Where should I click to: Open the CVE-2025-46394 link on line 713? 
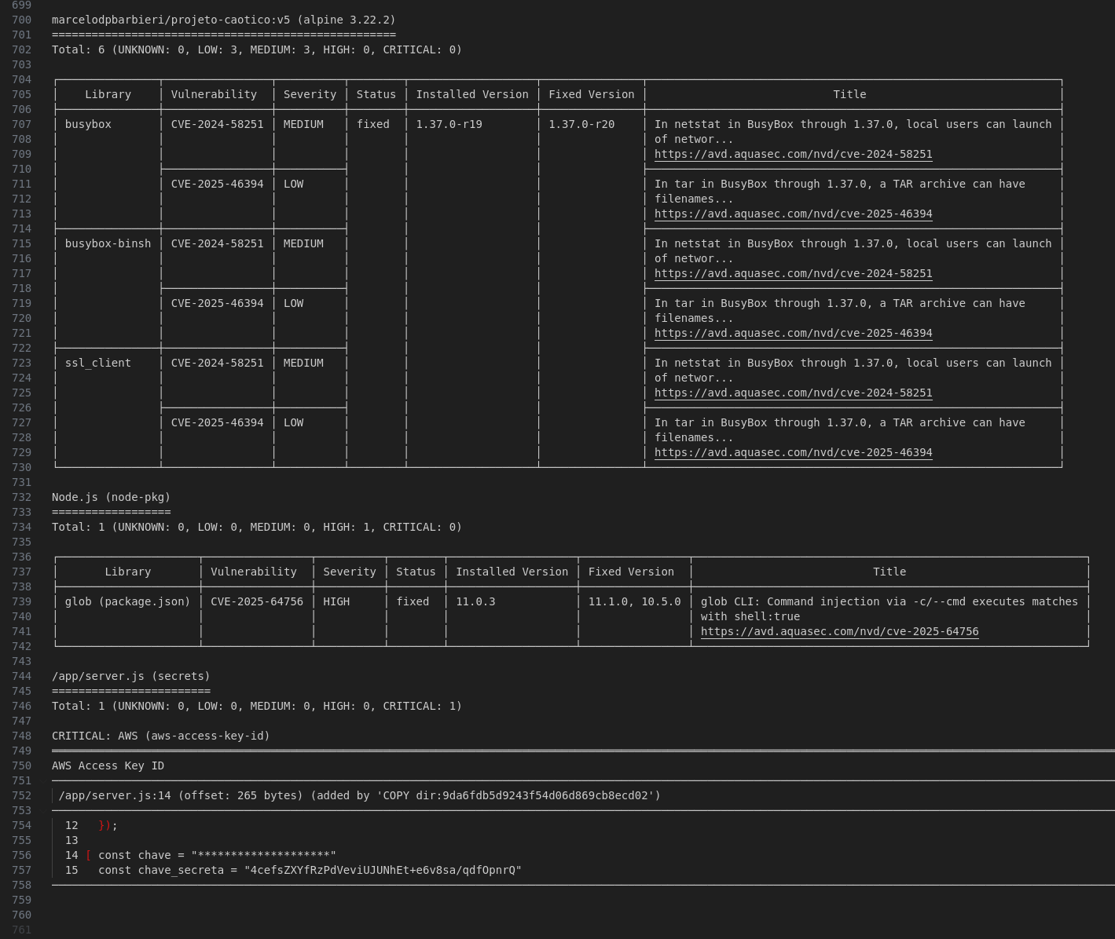pyautogui.click(x=793, y=214)
